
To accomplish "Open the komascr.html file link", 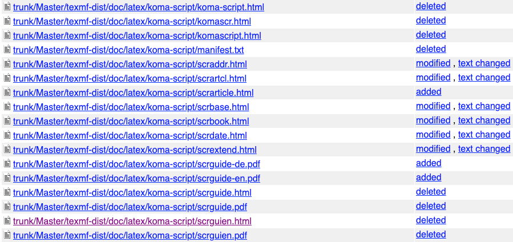I will click(132, 22).
